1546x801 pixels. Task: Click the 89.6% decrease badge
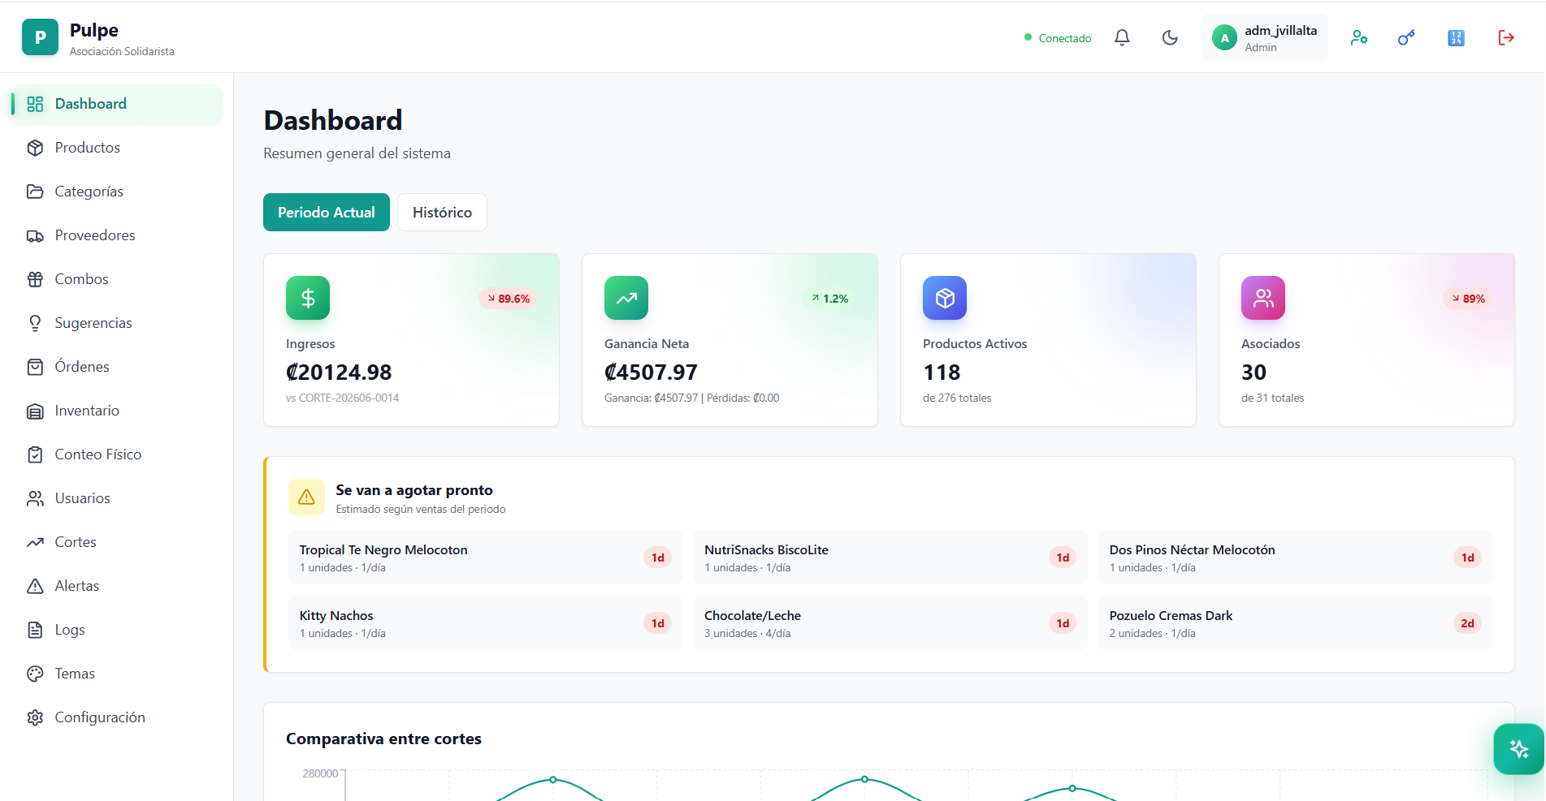508,299
